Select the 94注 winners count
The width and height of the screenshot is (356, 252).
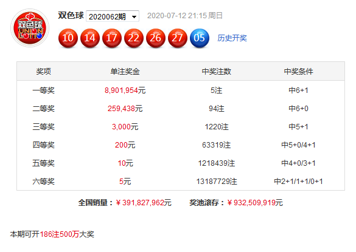(x=217, y=108)
